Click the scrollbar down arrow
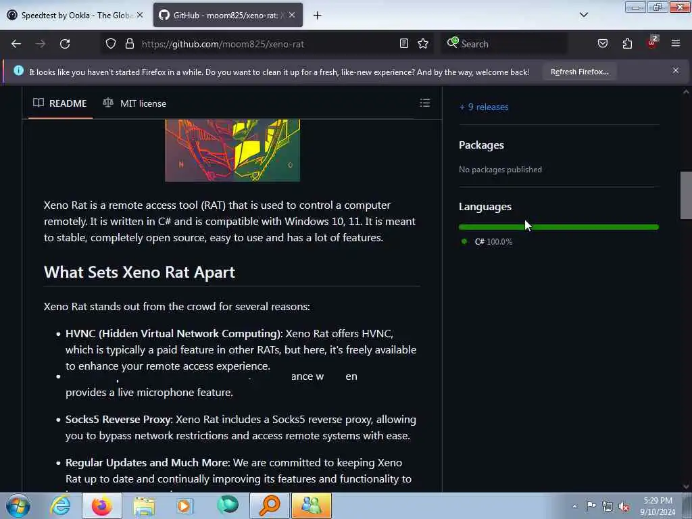Image resolution: width=692 pixels, height=519 pixels. pyautogui.click(x=686, y=487)
